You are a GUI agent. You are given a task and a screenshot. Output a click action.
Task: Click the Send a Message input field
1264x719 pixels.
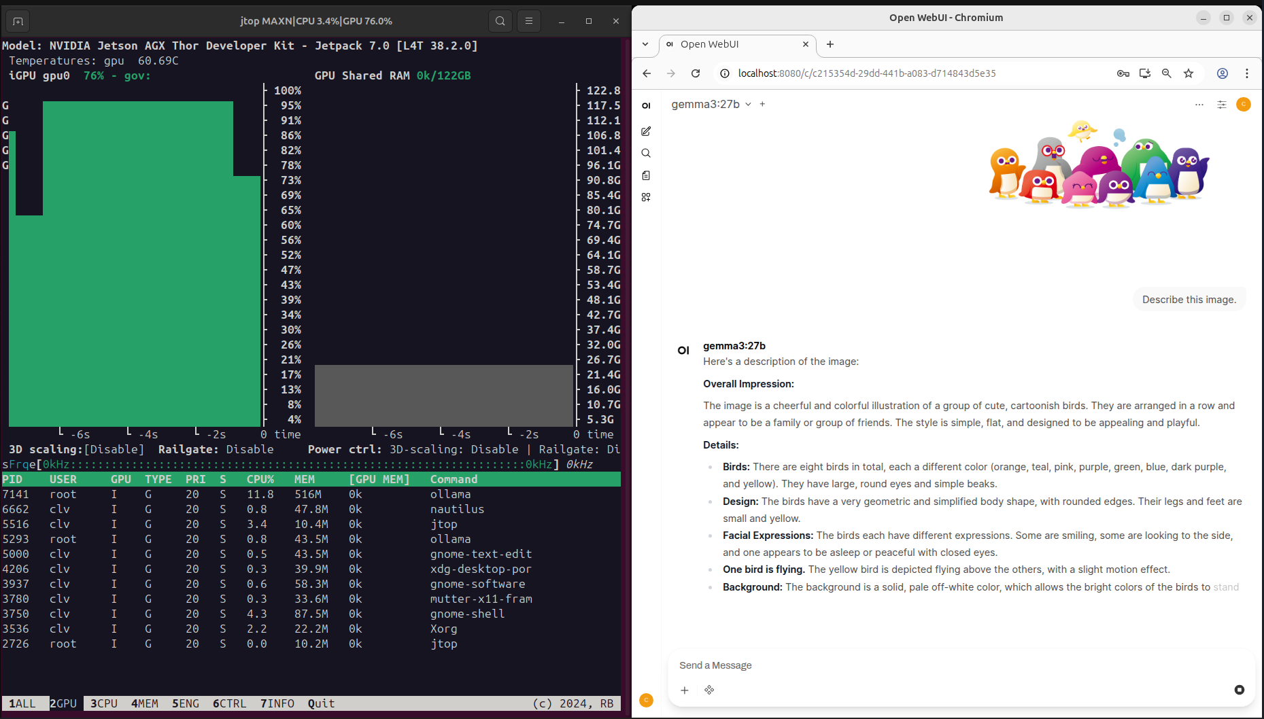pyautogui.click(x=952, y=665)
